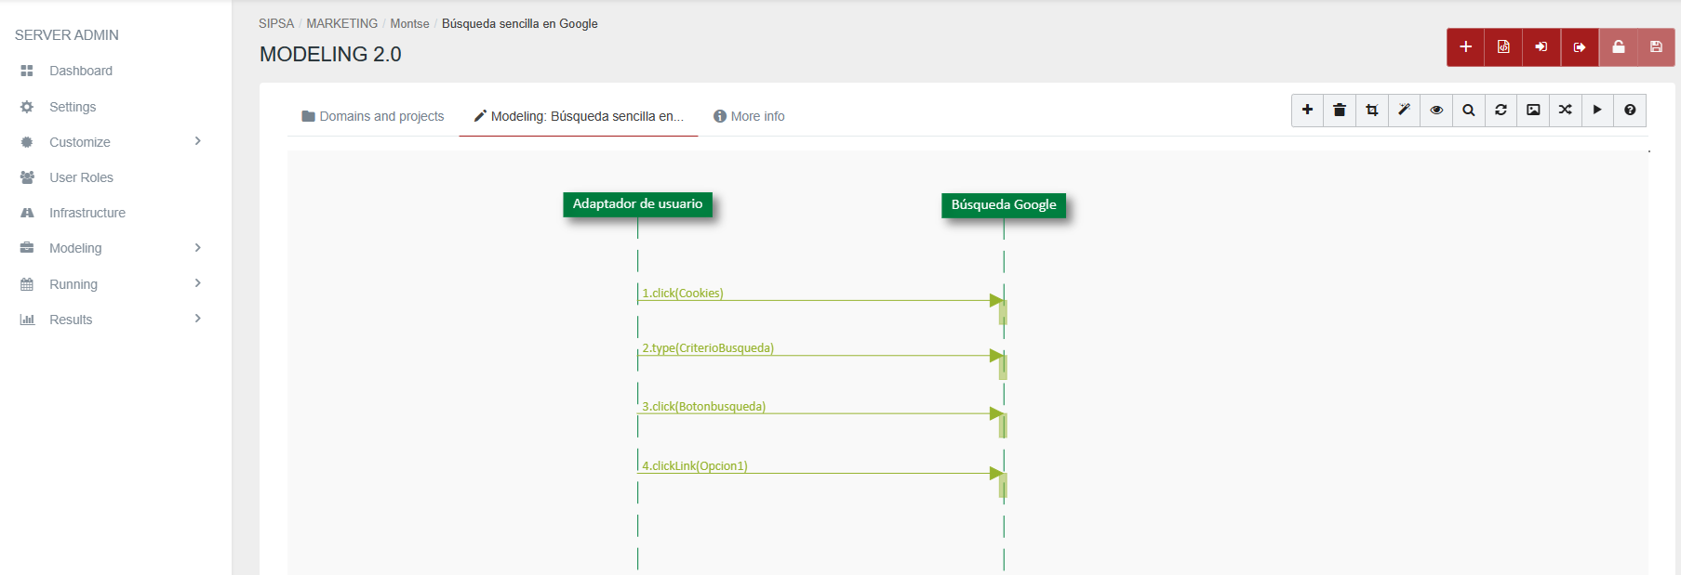
Task: Go to Dashboard in sidebar
Action: point(80,71)
